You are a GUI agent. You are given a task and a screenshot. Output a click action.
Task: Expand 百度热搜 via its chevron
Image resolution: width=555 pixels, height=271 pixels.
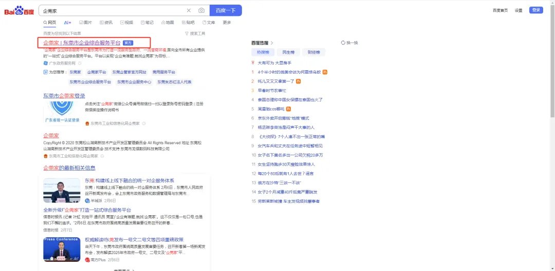tap(272, 43)
